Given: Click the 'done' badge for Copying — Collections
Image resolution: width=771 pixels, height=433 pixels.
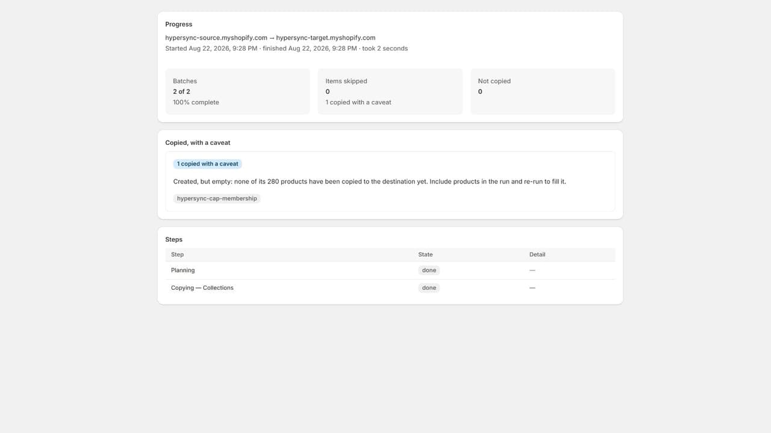Looking at the screenshot, I should [429, 288].
